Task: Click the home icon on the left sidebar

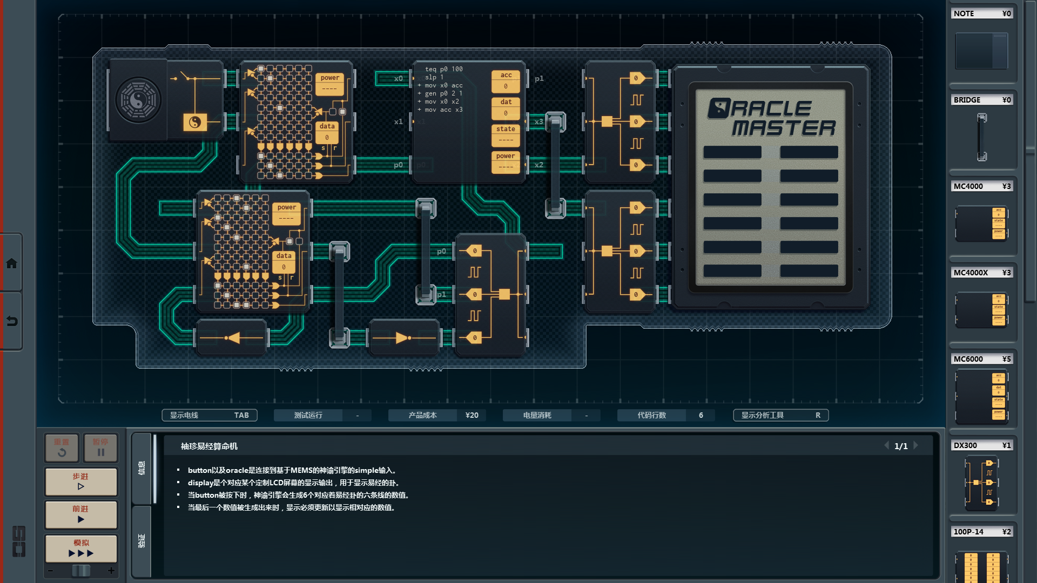Action: (11, 263)
